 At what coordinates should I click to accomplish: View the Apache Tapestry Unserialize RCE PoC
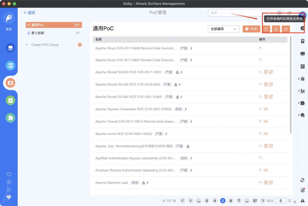(x=266, y=109)
